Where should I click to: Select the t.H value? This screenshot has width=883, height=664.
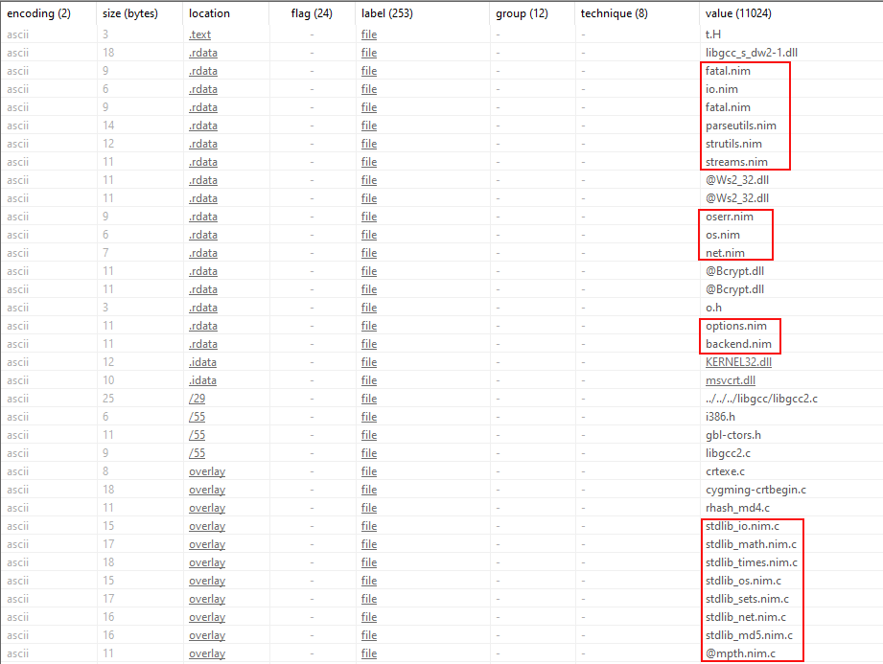pyautogui.click(x=713, y=34)
